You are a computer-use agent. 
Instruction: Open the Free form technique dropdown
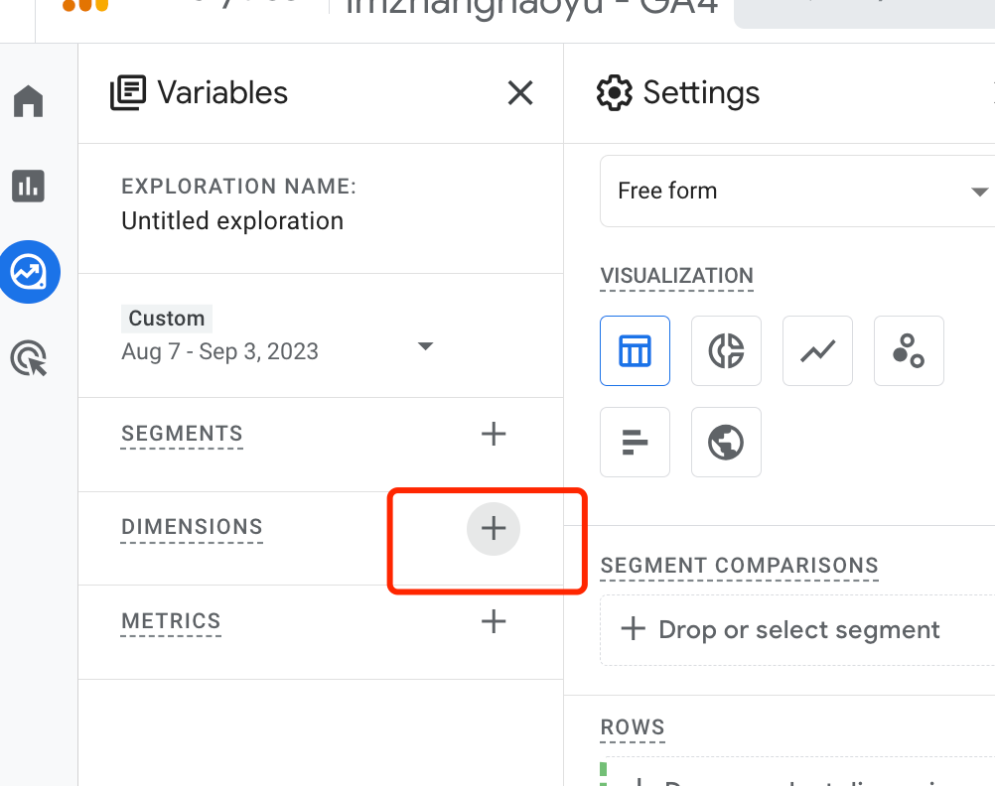point(798,191)
